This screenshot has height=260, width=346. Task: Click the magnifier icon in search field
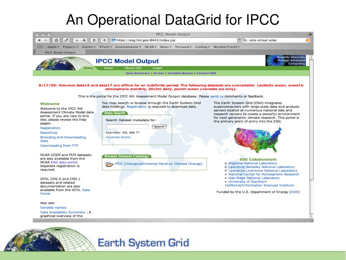click(245, 40)
